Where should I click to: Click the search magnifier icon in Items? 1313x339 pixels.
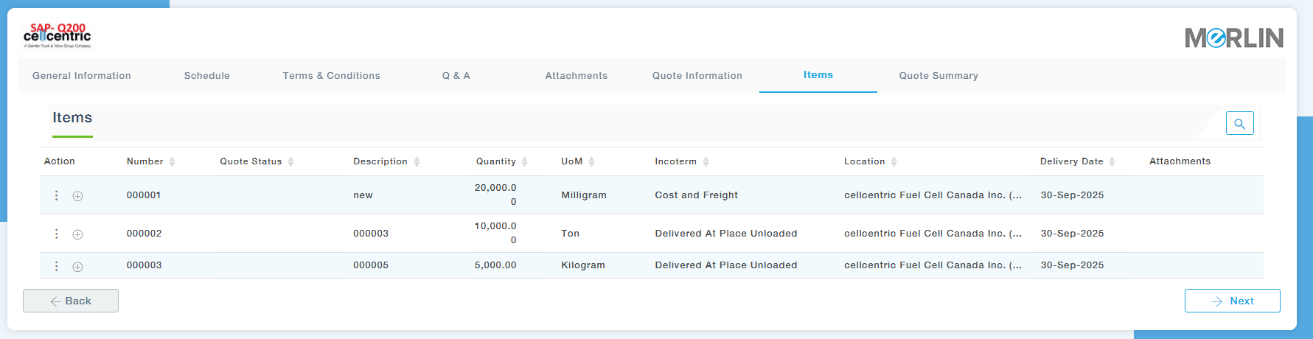[x=1239, y=124]
